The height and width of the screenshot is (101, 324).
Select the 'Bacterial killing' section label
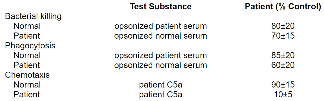(x=33, y=16)
